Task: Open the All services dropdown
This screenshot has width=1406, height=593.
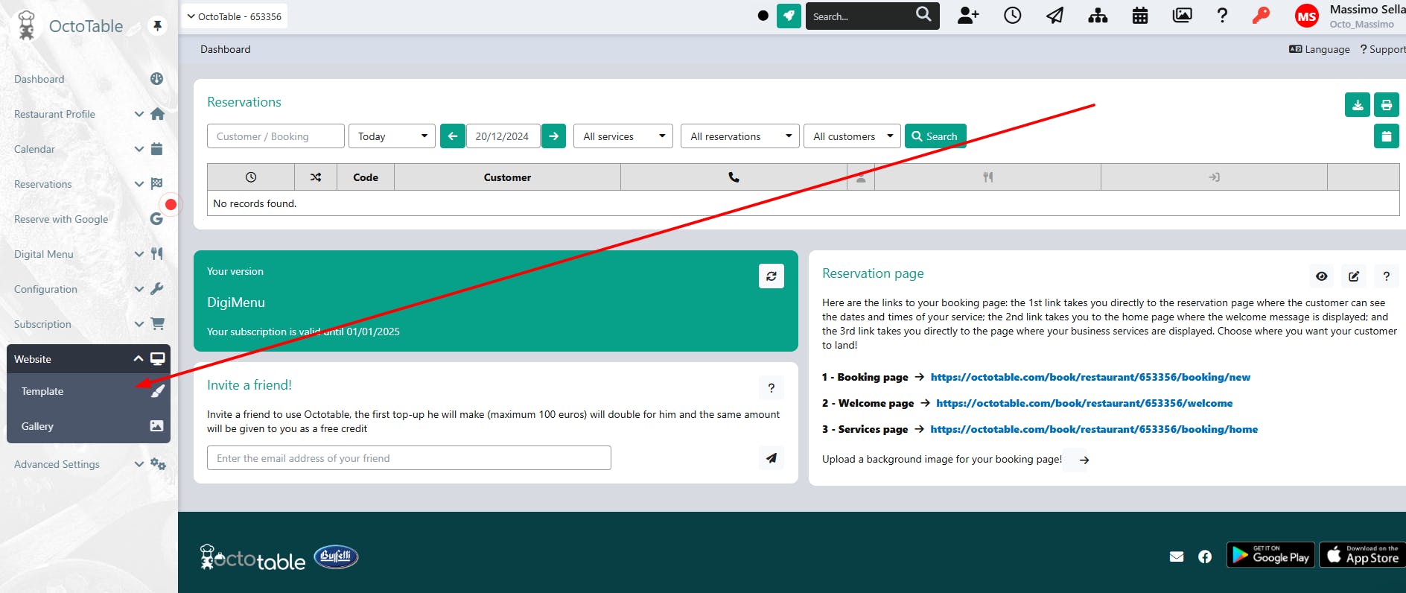Action: pos(623,136)
